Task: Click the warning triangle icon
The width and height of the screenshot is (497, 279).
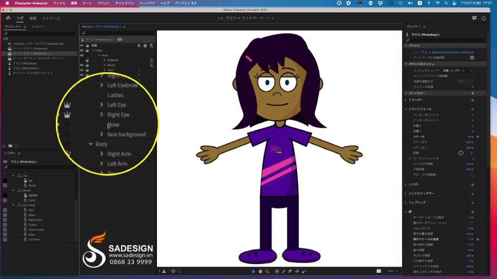Action: click(x=164, y=271)
